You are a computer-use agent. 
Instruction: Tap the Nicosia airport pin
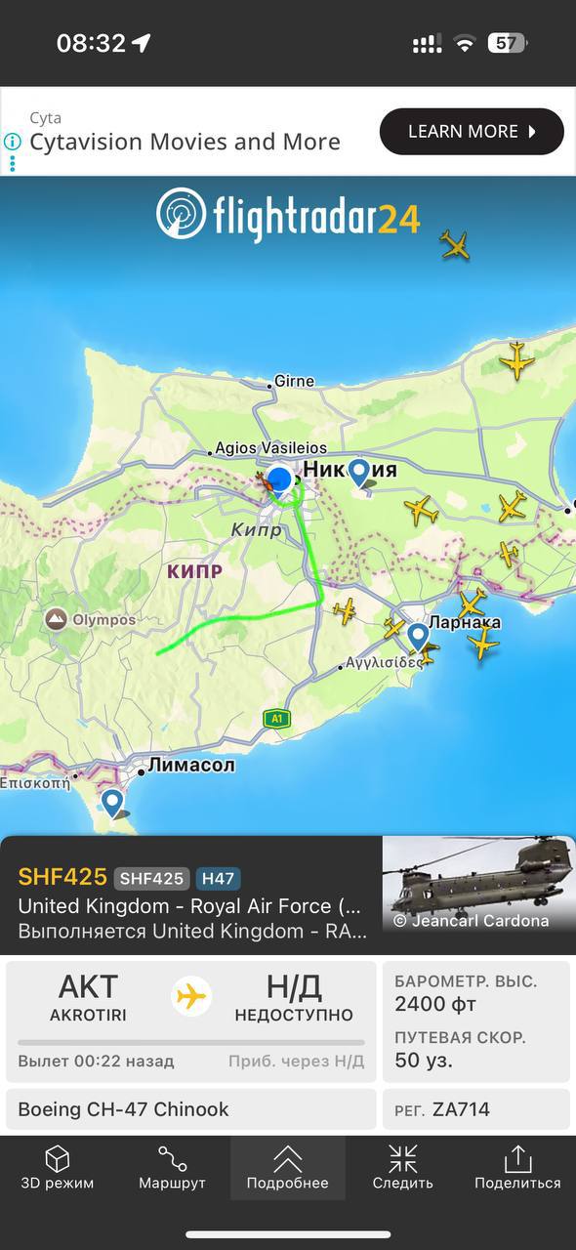click(x=359, y=474)
